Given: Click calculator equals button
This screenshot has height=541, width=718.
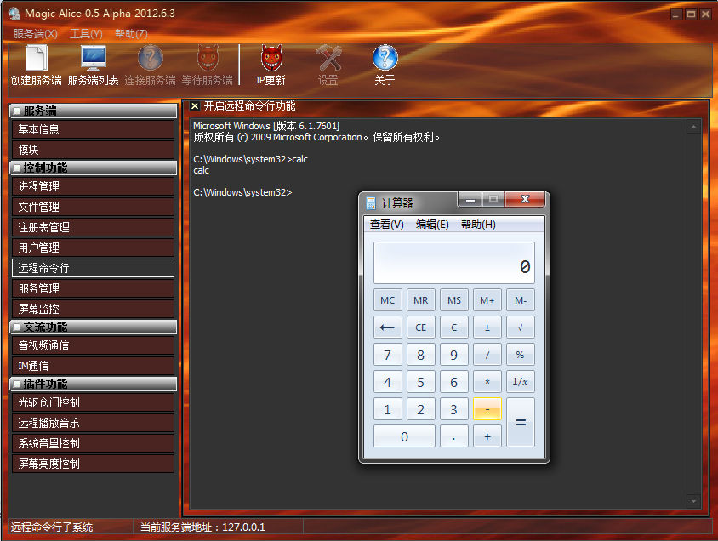Looking at the screenshot, I should tap(521, 423).
